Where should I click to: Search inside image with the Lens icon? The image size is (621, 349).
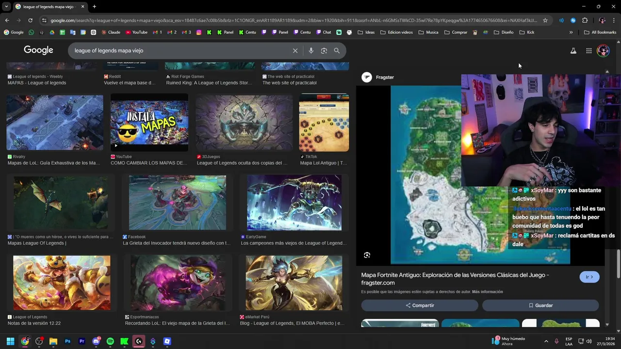pos(367,255)
